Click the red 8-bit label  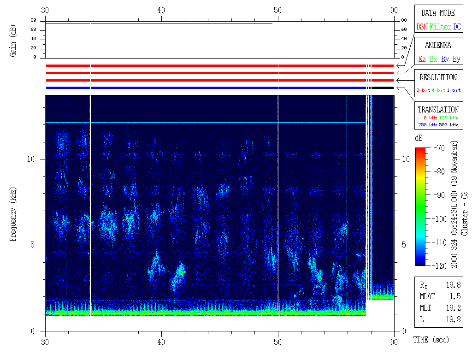(x=423, y=90)
